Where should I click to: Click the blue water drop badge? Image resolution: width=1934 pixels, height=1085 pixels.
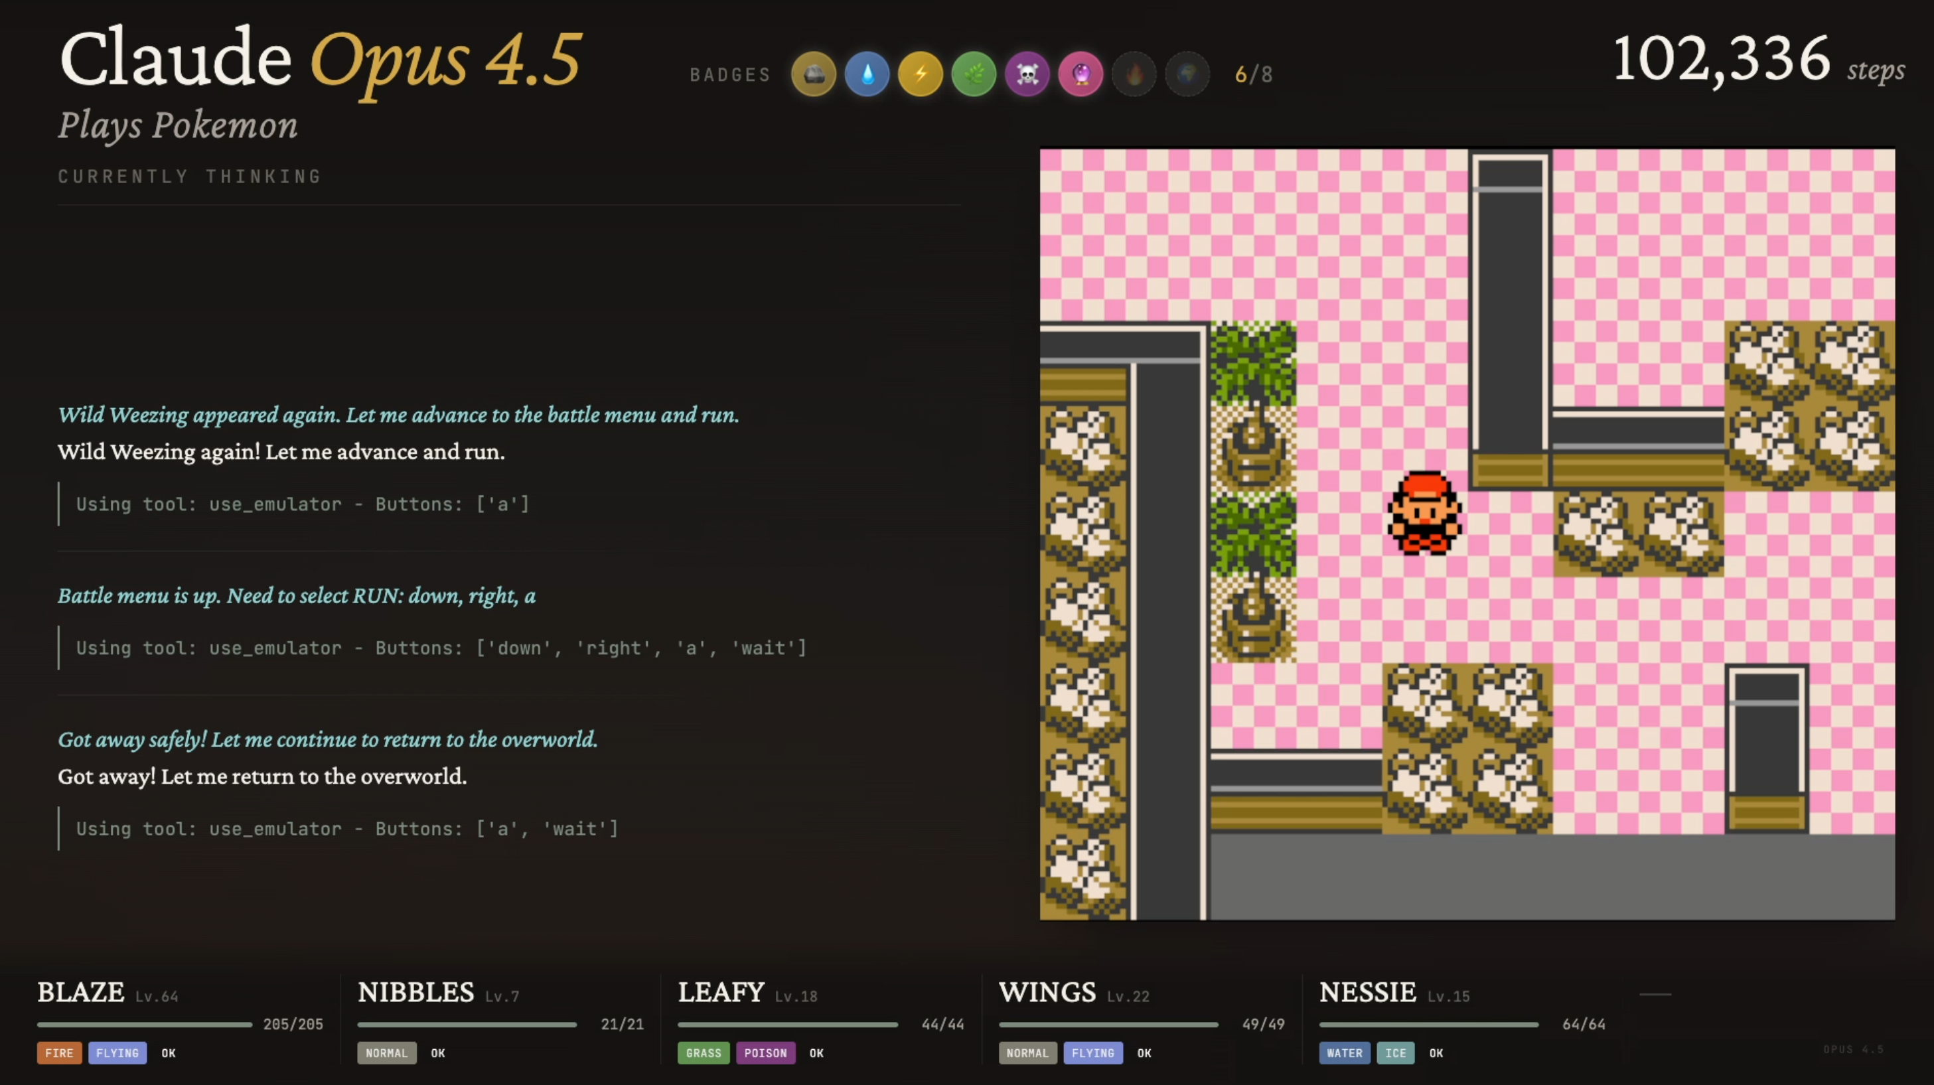867,74
